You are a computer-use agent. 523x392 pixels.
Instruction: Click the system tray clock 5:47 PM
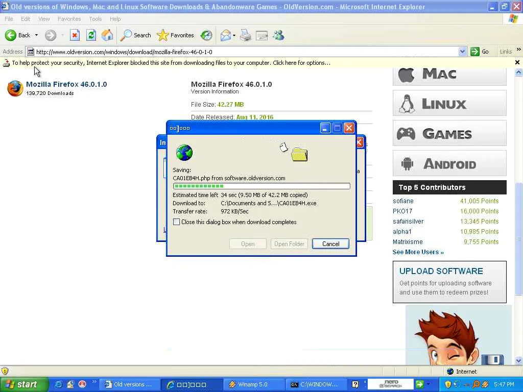coord(504,384)
